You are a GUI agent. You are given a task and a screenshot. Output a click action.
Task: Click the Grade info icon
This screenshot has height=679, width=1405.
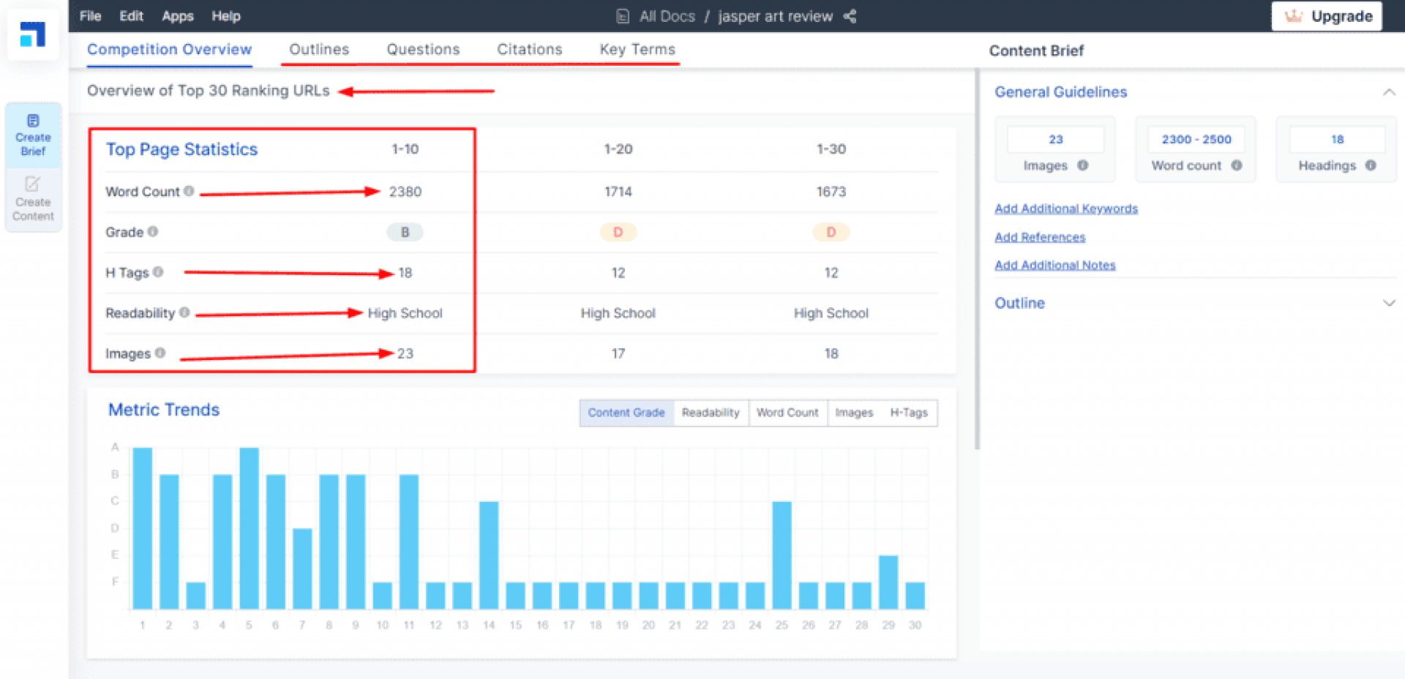point(153,231)
